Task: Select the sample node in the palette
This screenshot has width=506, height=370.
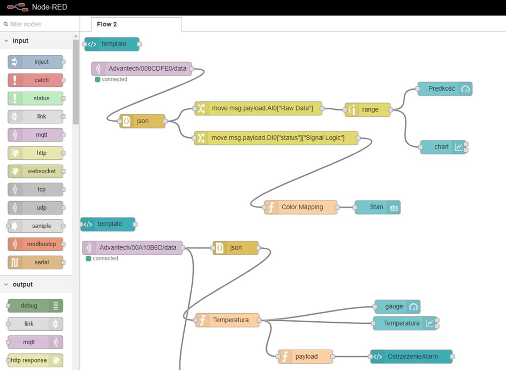Action: pyautogui.click(x=35, y=226)
